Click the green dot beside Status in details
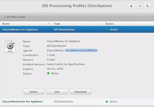 pyautogui.click(x=49, y=74)
